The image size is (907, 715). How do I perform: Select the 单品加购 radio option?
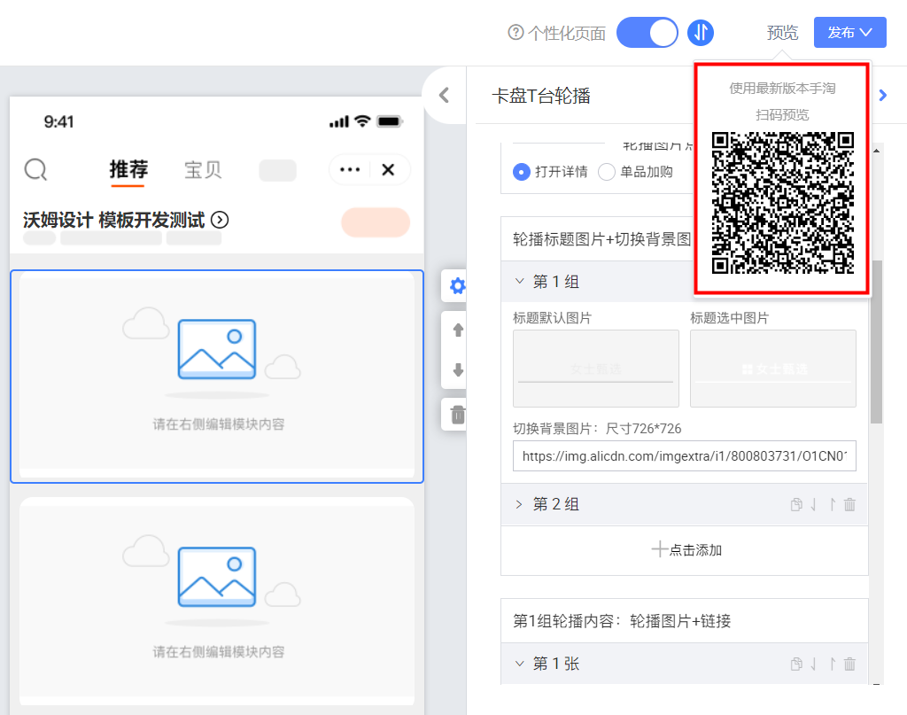606,172
